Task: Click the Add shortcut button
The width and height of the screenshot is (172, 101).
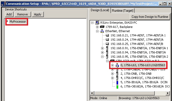Action: (9, 14)
